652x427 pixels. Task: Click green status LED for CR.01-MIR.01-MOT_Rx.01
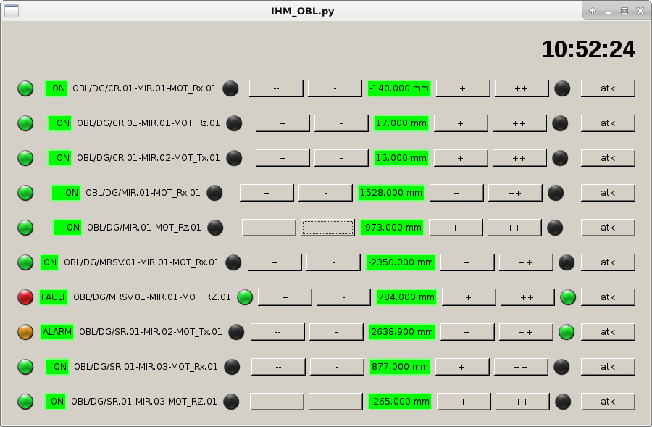25,88
